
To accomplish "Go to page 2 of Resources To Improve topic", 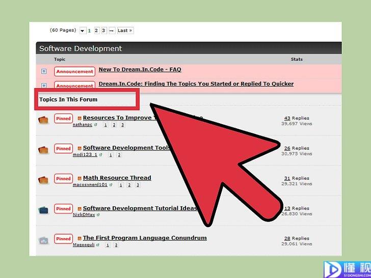I will [114, 125].
